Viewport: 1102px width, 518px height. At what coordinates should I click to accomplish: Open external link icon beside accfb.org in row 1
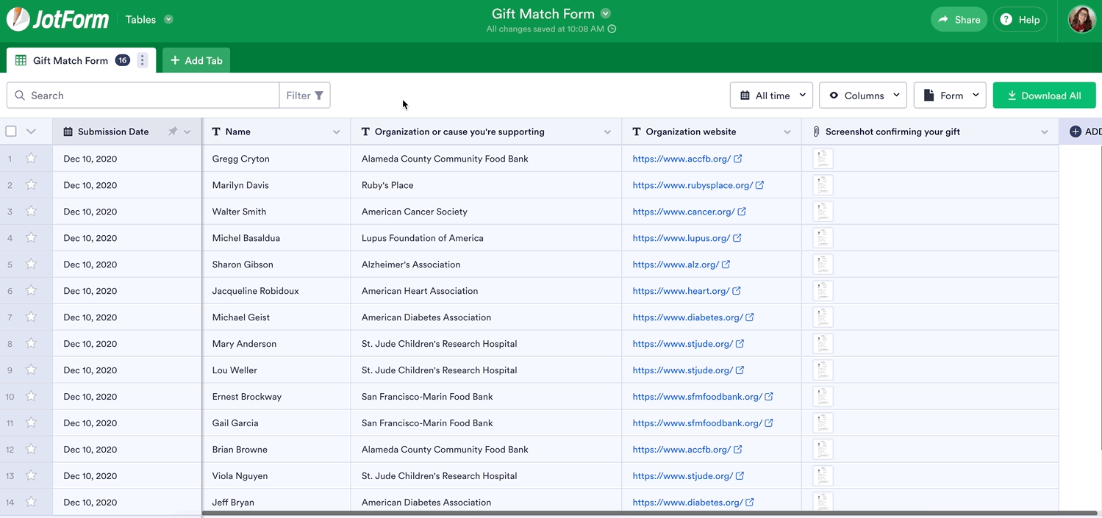pyautogui.click(x=738, y=159)
